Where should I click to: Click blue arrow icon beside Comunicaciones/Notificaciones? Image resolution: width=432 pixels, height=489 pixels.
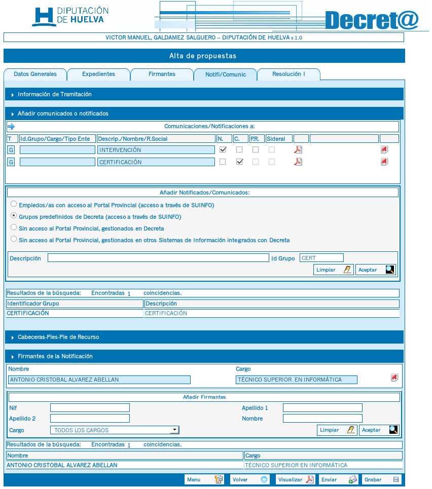[11, 127]
